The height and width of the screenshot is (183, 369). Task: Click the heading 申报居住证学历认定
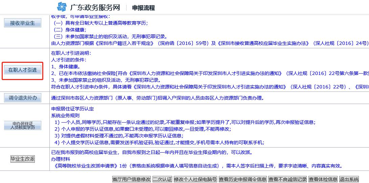tap(72, 109)
